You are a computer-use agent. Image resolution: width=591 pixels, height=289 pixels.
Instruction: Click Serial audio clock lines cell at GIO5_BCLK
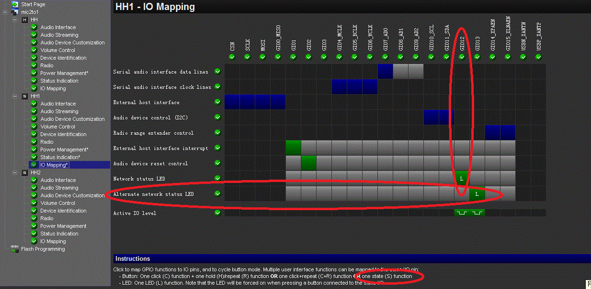coord(354,87)
